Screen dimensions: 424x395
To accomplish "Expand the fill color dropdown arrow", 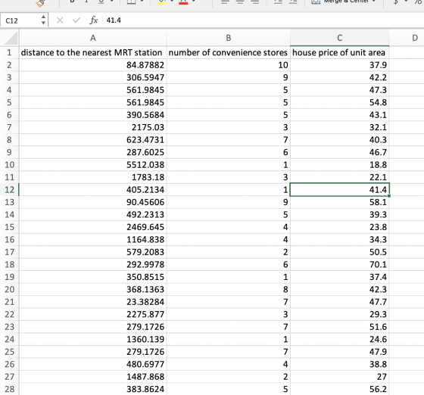I will coord(173,2).
